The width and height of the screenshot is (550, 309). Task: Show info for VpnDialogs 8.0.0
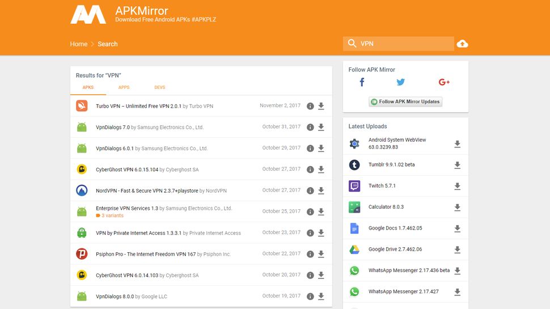[310, 297]
